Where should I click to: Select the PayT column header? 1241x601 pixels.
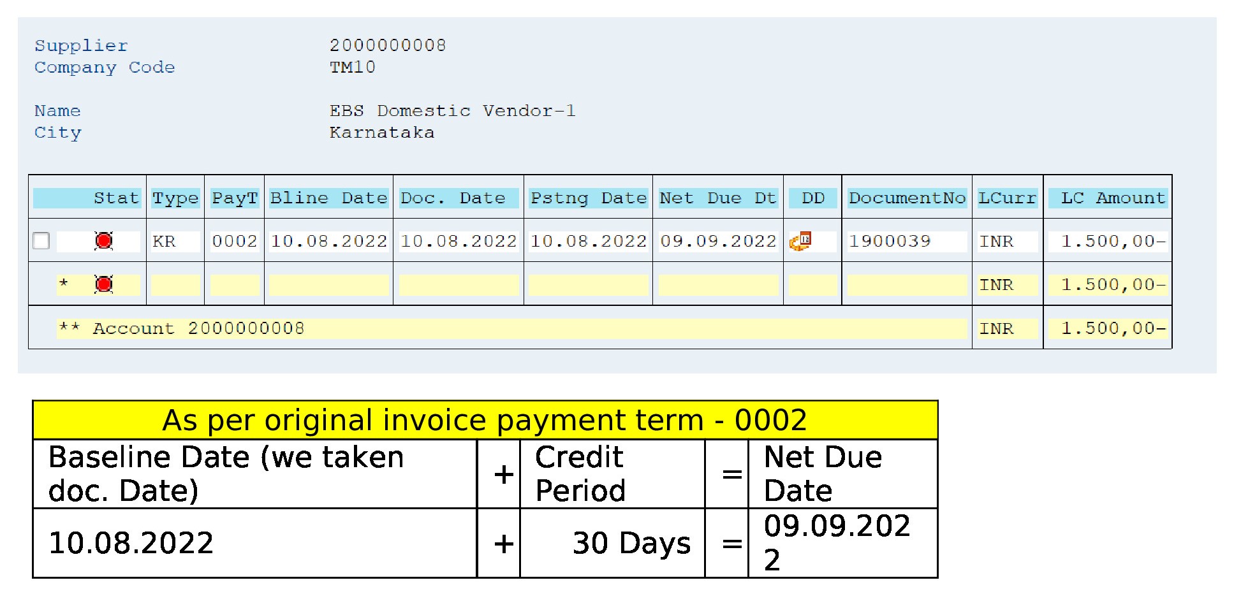pos(234,198)
